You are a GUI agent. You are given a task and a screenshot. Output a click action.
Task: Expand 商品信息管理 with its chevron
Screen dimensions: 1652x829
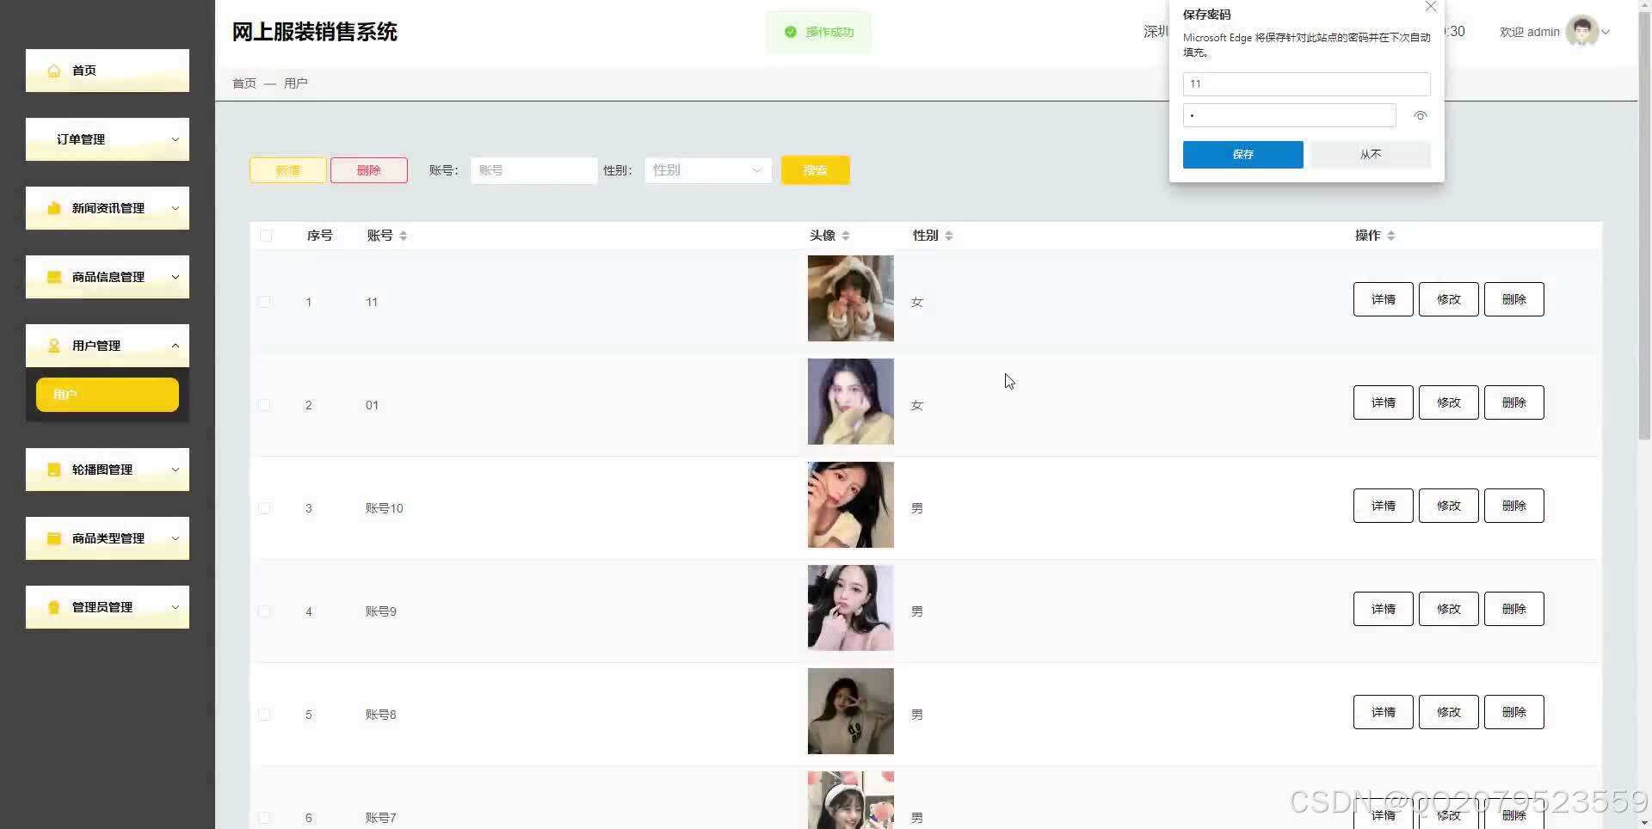(176, 277)
